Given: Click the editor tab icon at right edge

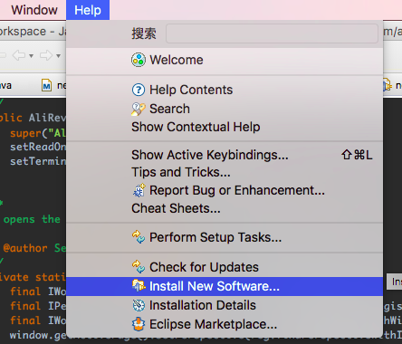Looking at the screenshot, I should pos(388,85).
